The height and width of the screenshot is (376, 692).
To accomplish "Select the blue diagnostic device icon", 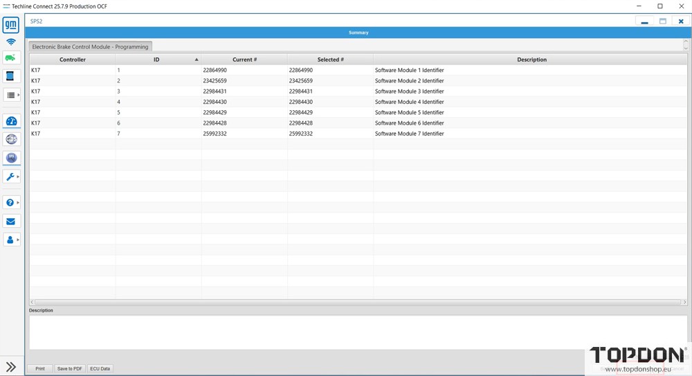I will point(11,76).
